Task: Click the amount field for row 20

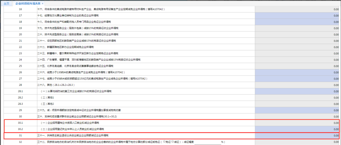Action: click(297, 35)
